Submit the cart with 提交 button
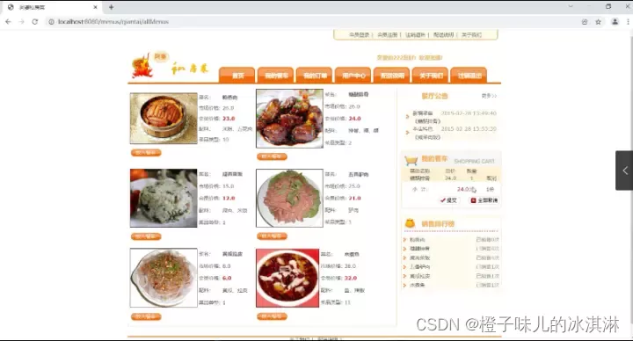This screenshot has height=341, width=633. point(449,200)
